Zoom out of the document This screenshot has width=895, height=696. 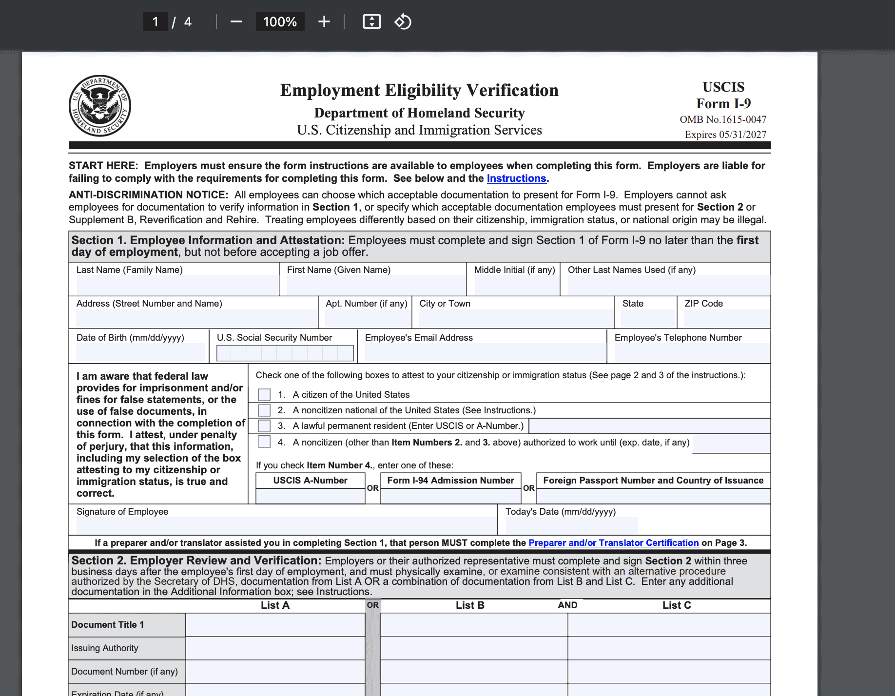click(x=236, y=21)
